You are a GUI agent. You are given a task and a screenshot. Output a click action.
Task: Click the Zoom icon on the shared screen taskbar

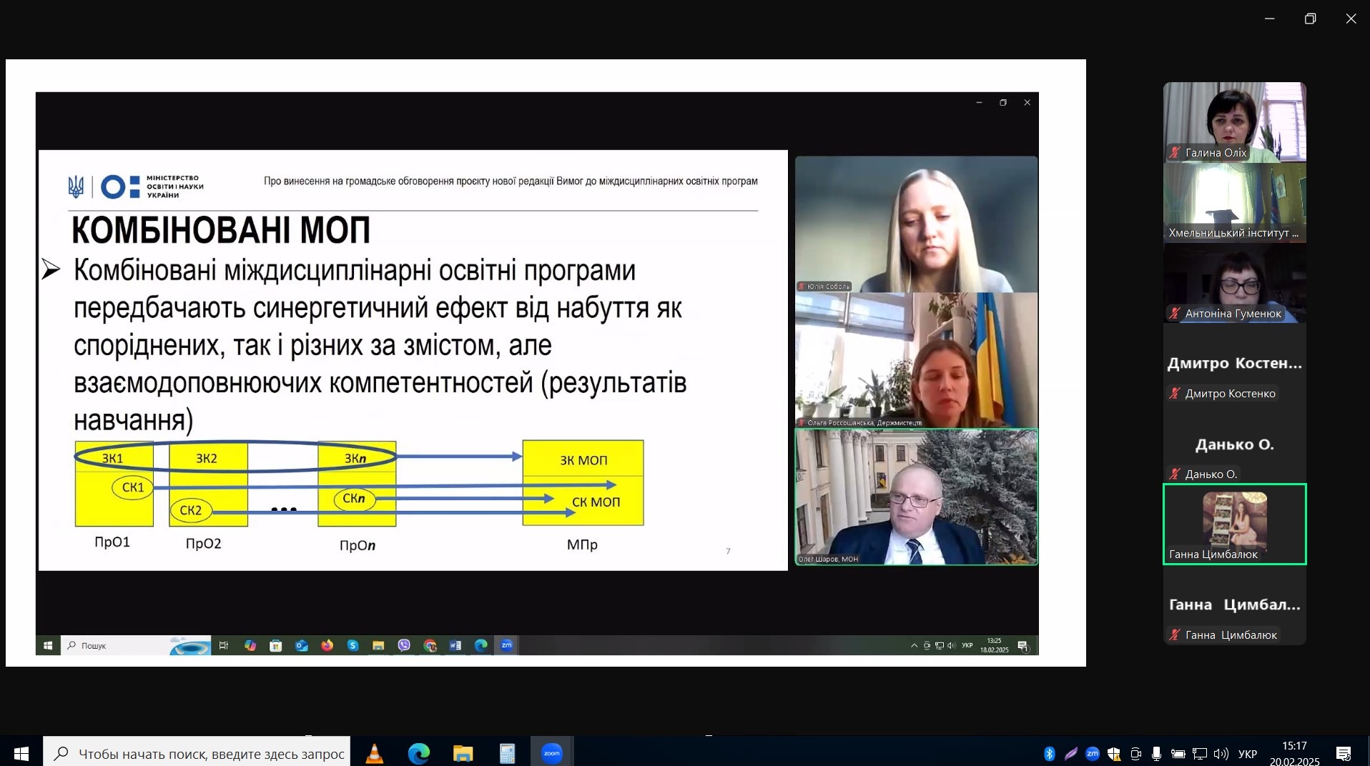[x=507, y=645]
